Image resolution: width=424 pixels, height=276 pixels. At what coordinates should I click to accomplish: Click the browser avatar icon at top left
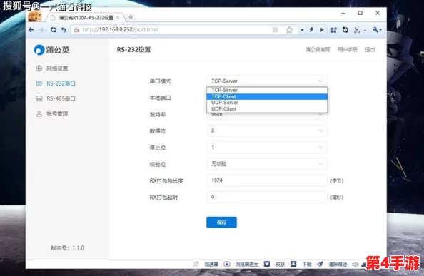point(35,16)
